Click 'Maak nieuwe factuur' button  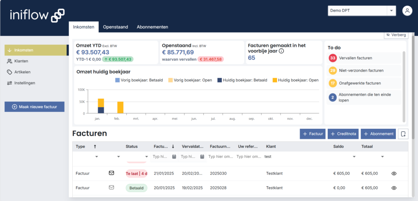coord(34,107)
